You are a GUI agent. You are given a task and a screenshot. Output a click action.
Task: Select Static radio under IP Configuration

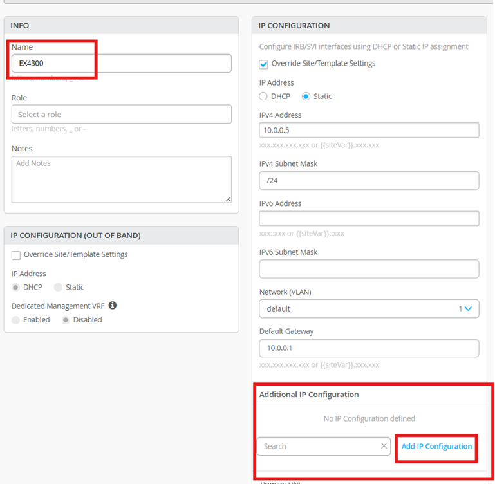coord(306,97)
